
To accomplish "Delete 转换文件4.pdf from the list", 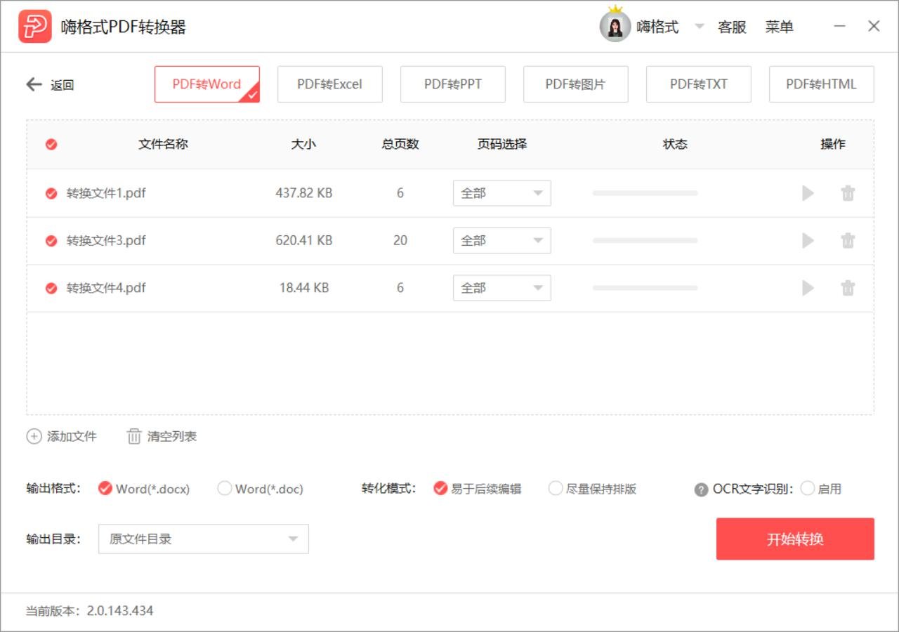I will [848, 287].
